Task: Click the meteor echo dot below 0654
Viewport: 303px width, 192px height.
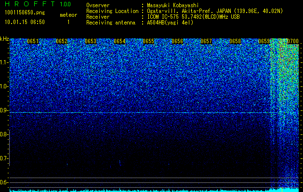Action: tap(120, 163)
